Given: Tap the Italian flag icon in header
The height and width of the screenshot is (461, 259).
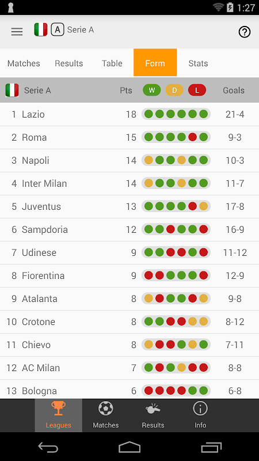Looking at the screenshot, I should [41, 30].
